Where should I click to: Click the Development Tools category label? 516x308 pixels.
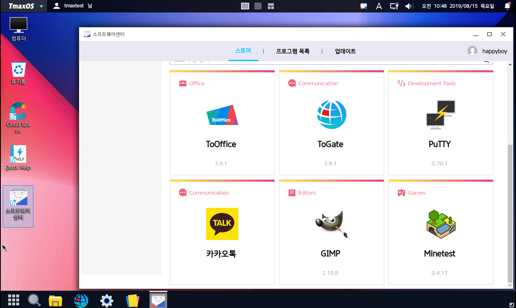(431, 83)
